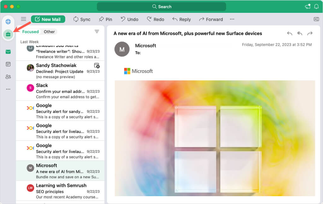Open the globe profile icon in sidebar
323x204 pixels.
8,22
